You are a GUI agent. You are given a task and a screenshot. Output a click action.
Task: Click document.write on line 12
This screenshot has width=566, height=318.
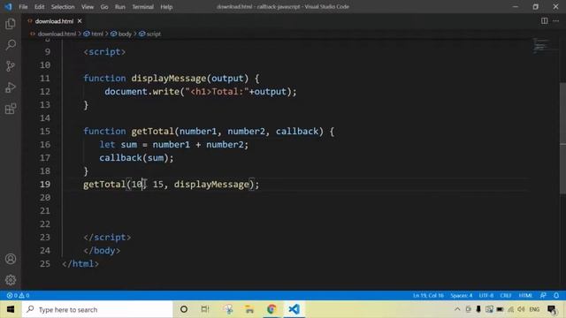click(141, 92)
